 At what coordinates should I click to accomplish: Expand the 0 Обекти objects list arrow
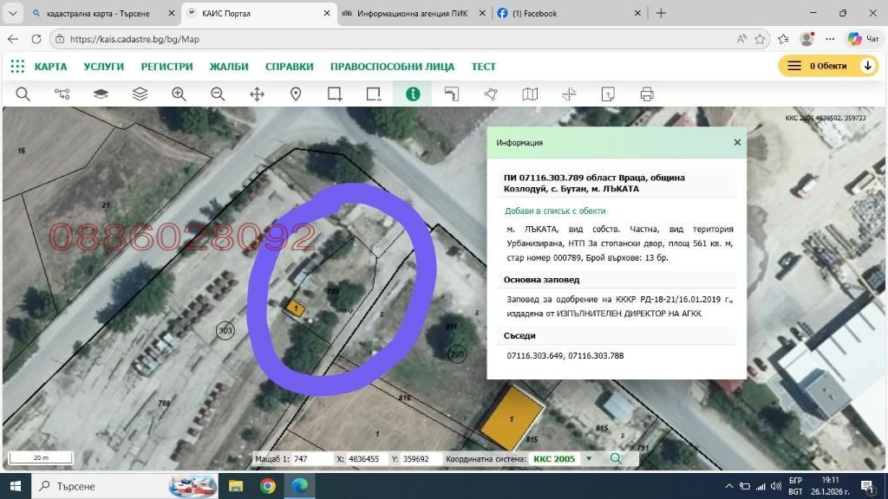click(867, 65)
